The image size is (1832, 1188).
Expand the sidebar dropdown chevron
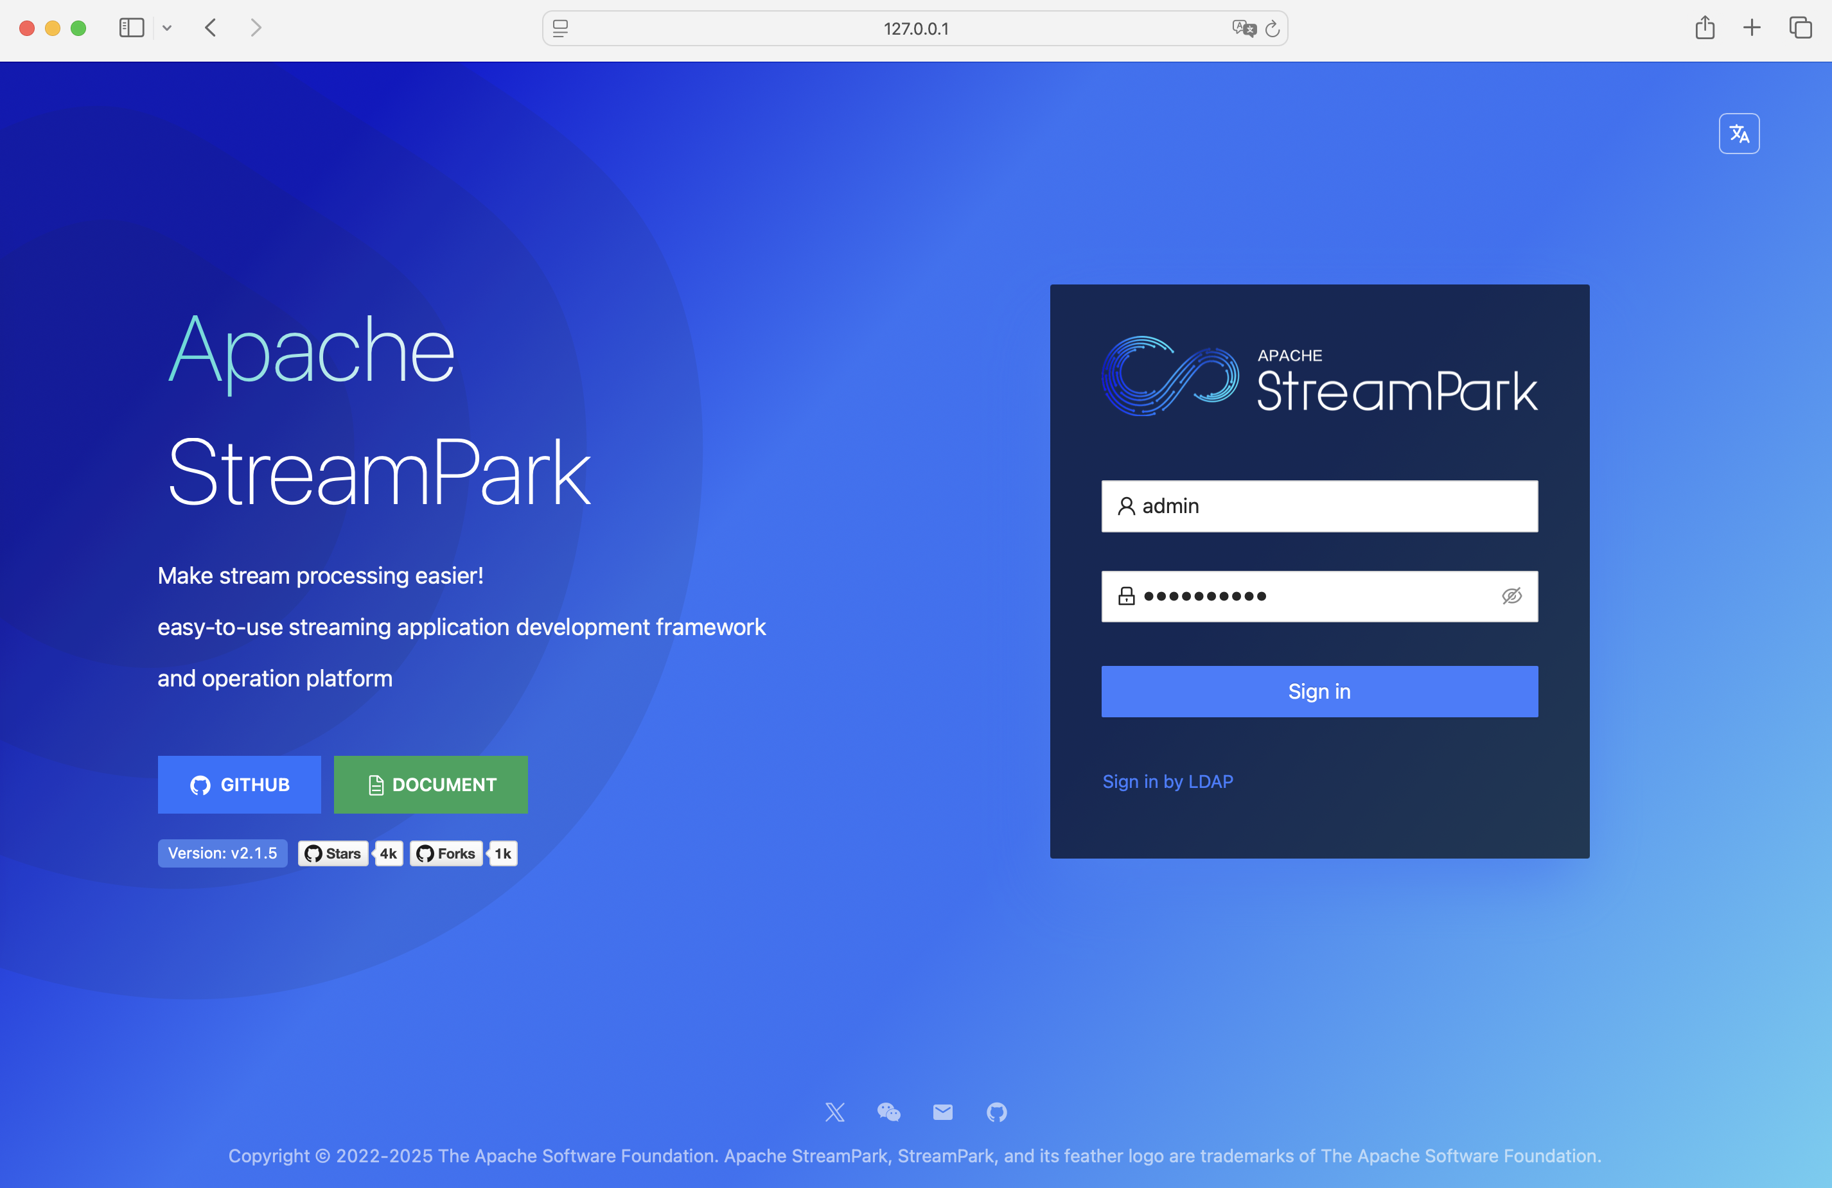coord(167,28)
